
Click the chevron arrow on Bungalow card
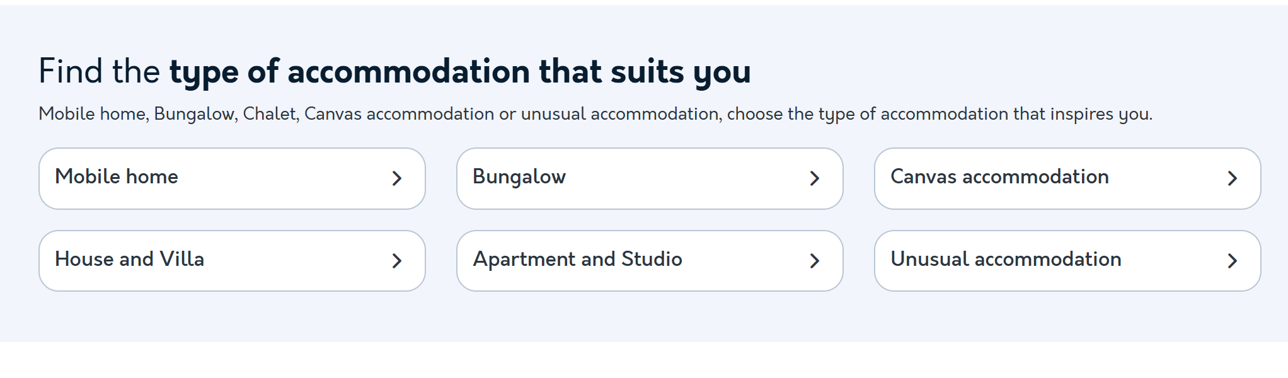pyautogui.click(x=814, y=178)
